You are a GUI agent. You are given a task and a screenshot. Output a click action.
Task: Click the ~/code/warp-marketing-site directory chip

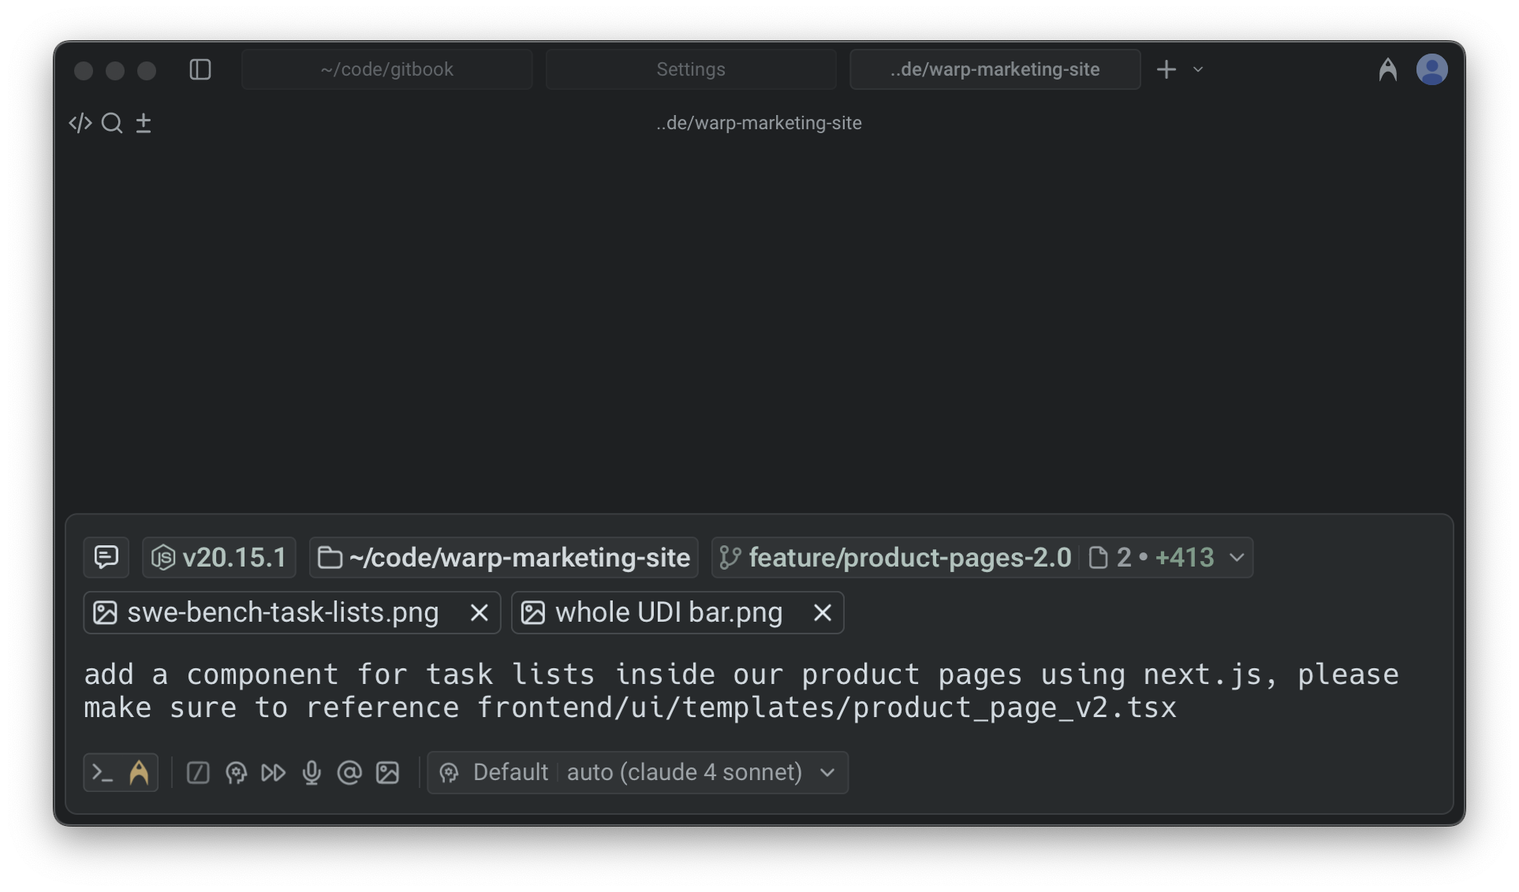(504, 557)
